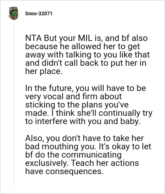
Task: Click the line 'bad mouthing you. It's okay to let'
Action: [x=88, y=146]
